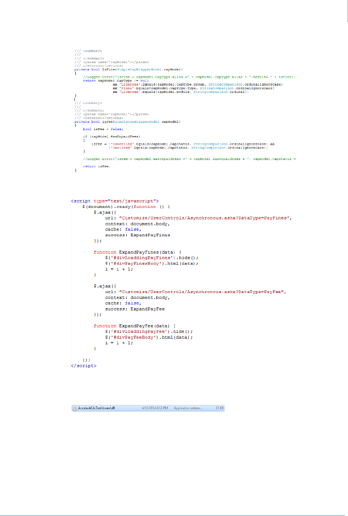The width and height of the screenshot is (348, 516).
Task: Click 'return capModel.CapType != null' line
Action: (x=116, y=81)
